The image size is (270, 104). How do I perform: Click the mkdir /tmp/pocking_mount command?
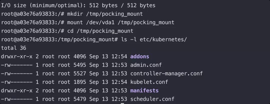(x=105, y=14)
